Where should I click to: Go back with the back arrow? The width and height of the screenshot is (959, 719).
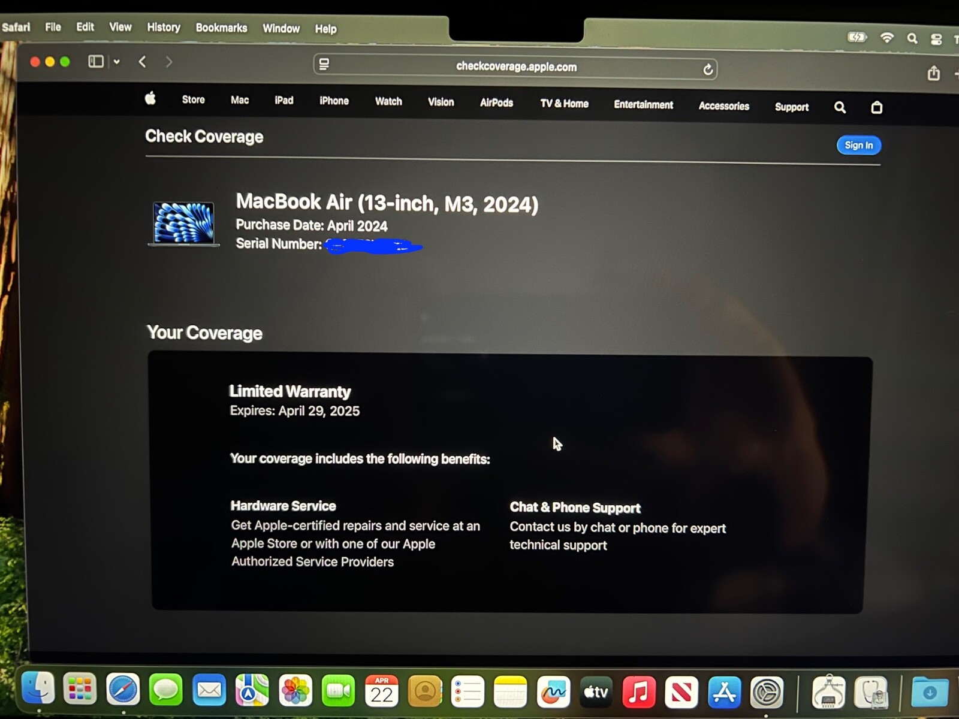(142, 62)
